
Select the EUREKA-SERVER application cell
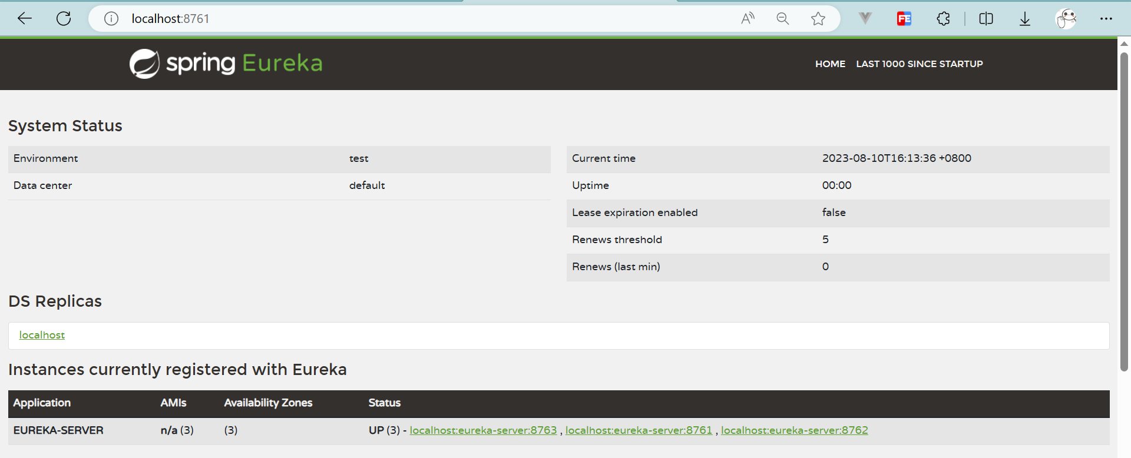click(58, 430)
